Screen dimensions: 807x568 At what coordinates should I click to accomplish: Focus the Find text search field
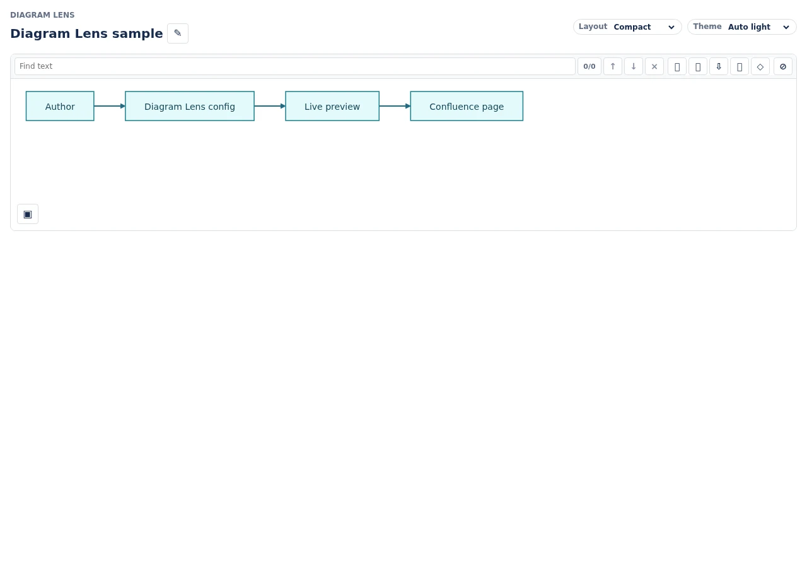click(295, 66)
